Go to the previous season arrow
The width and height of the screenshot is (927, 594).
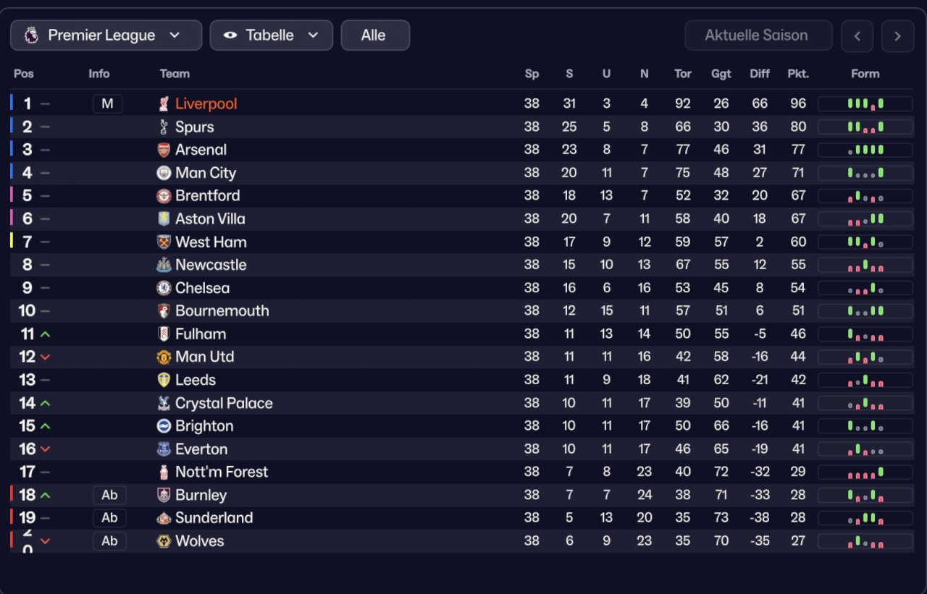click(x=857, y=36)
